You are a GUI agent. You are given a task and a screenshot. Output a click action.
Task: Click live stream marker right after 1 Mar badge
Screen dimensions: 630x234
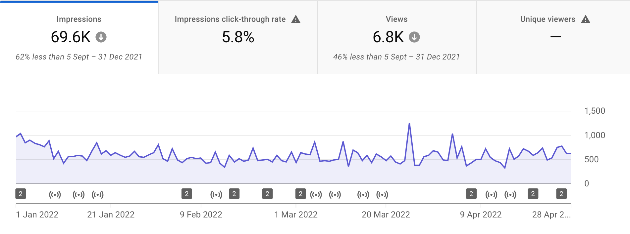coord(316,194)
